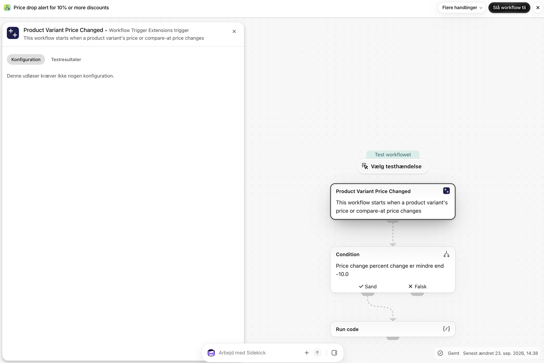Click the Condition node branch icon
The image size is (544, 363).
click(446, 254)
